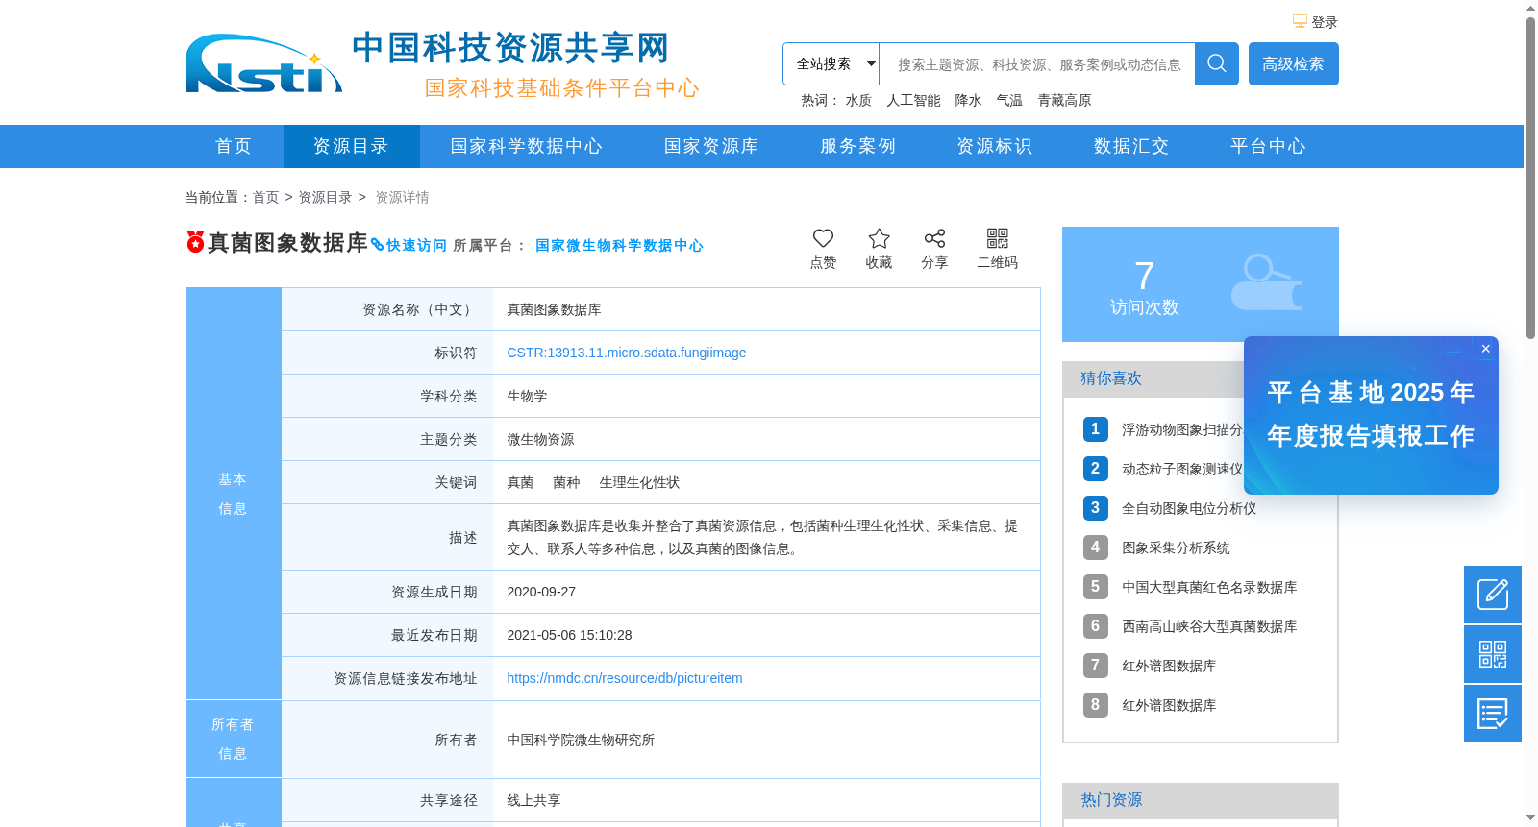Click the page vertical scrollbar

click(x=1530, y=178)
